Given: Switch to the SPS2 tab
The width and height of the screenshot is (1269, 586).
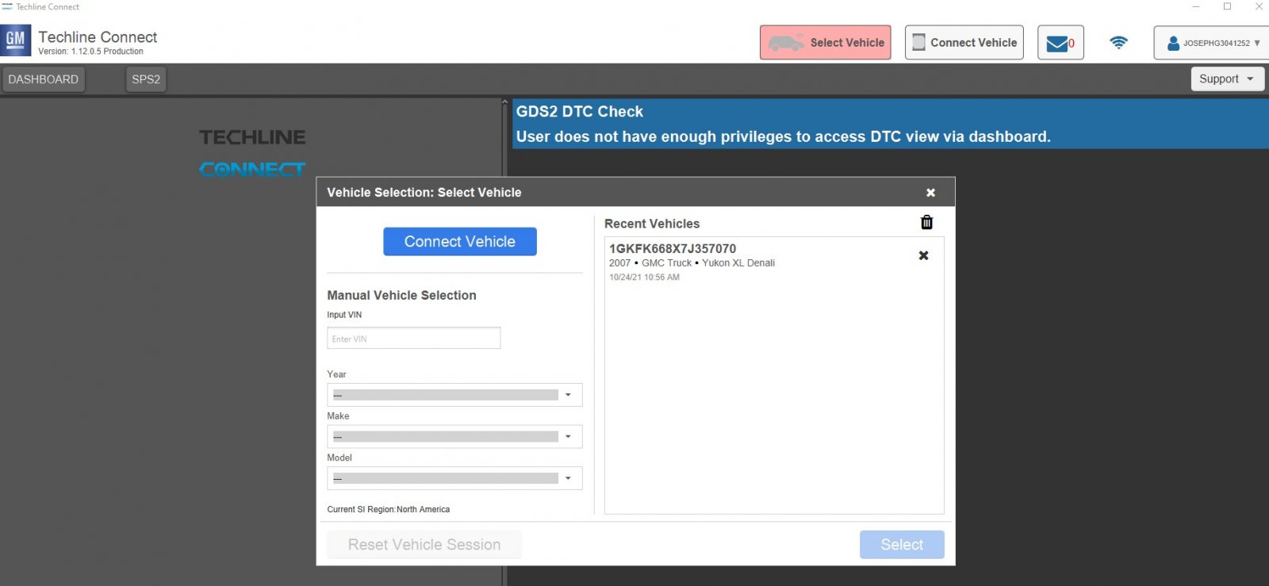Looking at the screenshot, I should click(146, 79).
